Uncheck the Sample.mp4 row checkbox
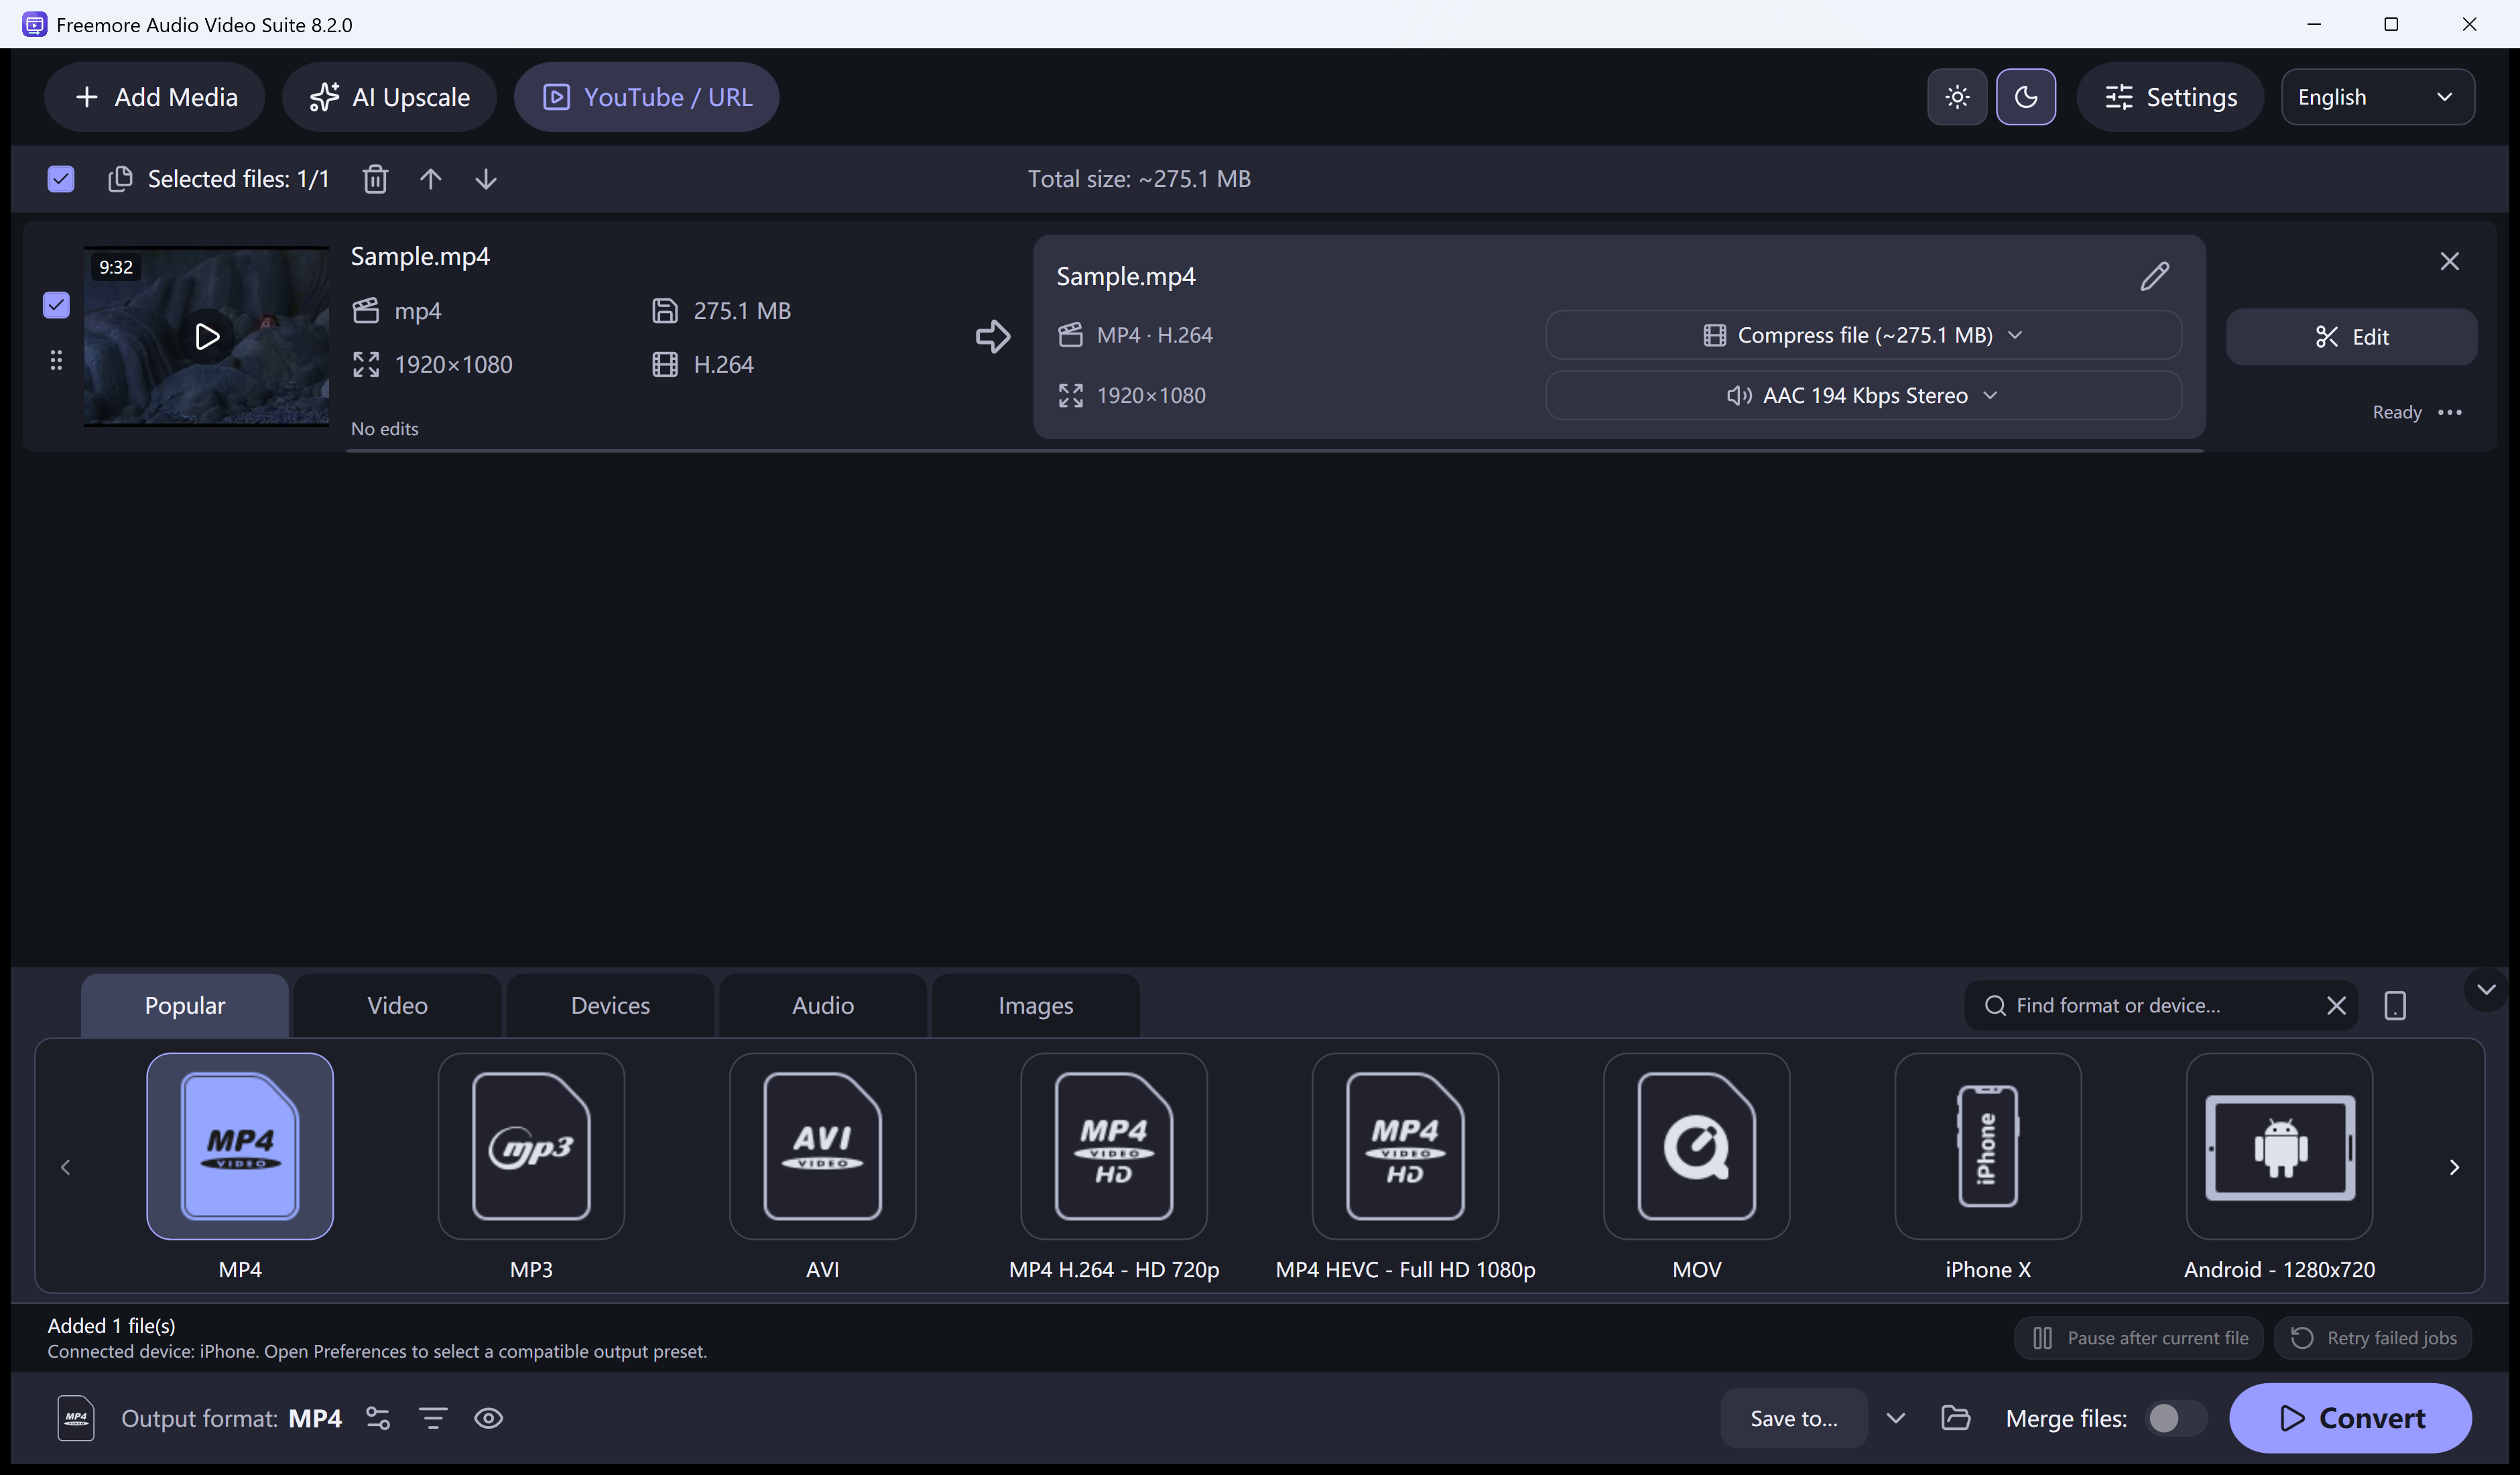This screenshot has height=1475, width=2520. click(56, 305)
